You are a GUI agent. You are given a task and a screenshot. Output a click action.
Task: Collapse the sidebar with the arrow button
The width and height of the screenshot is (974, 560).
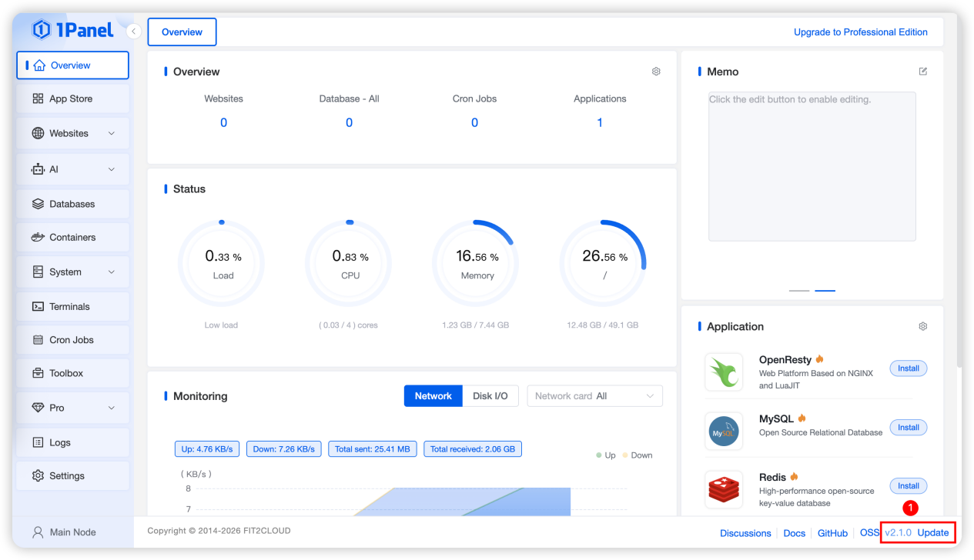coord(133,32)
